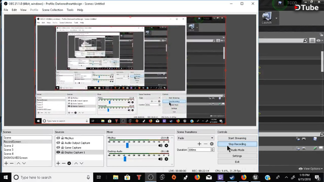
Task: Add scene transition with plus icon
Action: pyautogui.click(x=199, y=144)
